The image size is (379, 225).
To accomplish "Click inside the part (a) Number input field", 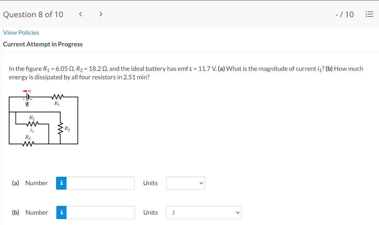I will tap(100, 183).
